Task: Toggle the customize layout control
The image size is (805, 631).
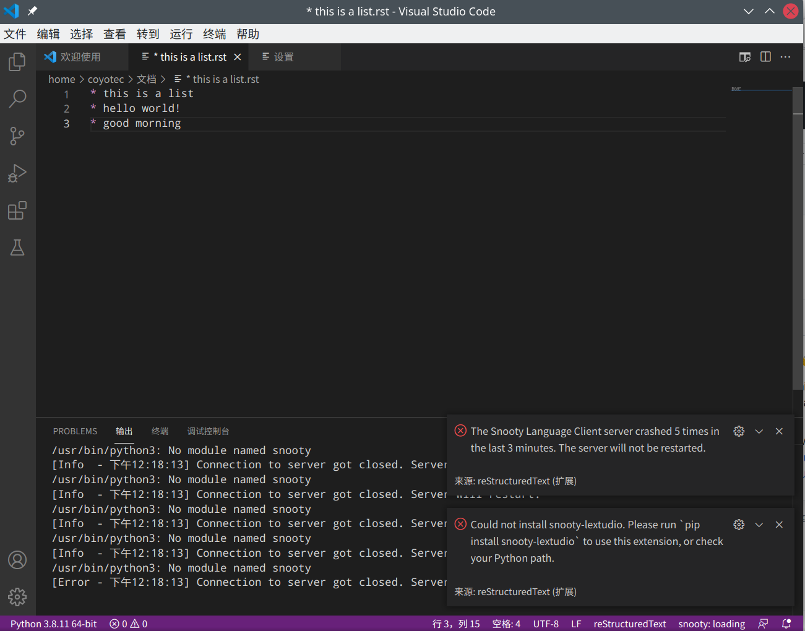Action: 744,56
